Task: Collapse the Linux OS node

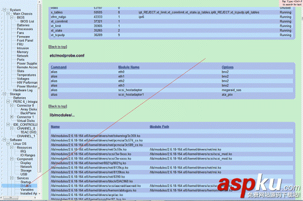Action: click(8, 144)
